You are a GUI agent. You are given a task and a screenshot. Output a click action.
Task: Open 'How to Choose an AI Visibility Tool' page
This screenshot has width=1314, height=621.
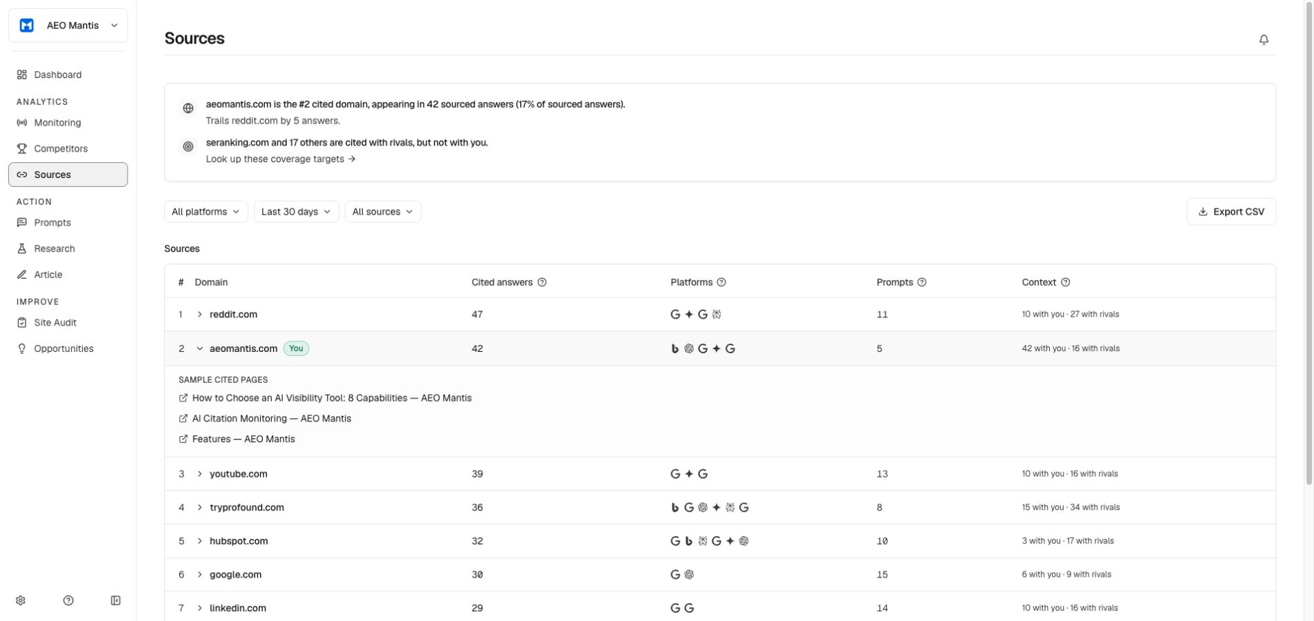click(x=332, y=398)
